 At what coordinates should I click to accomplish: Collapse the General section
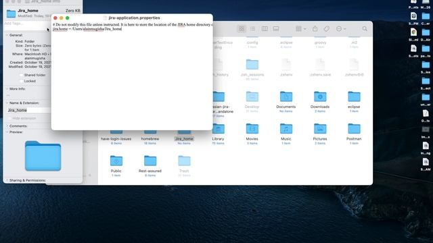7,35
